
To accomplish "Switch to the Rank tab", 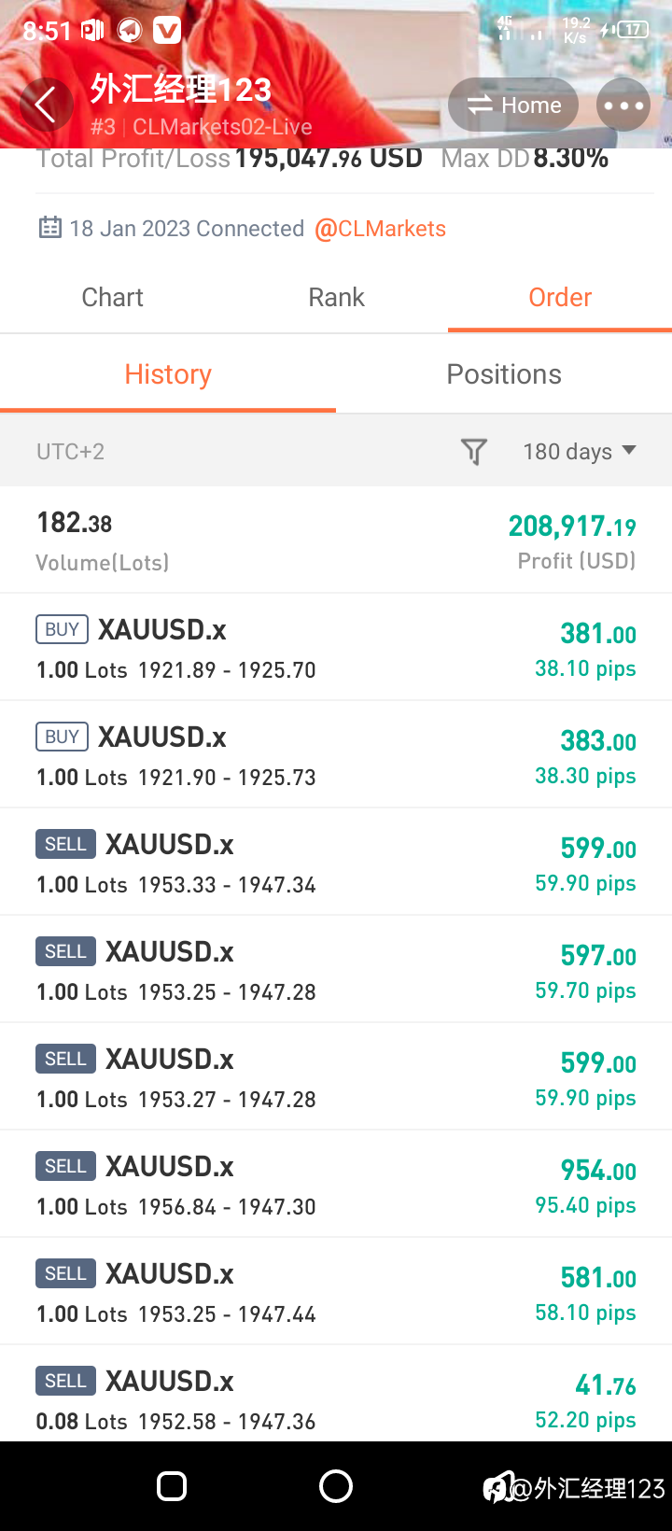I will (x=336, y=297).
